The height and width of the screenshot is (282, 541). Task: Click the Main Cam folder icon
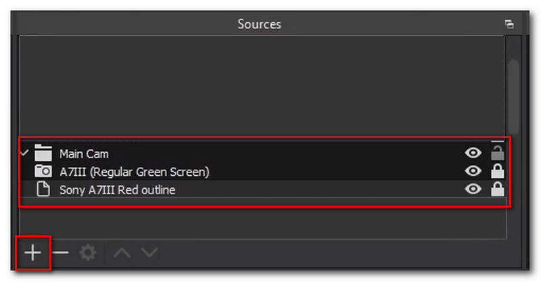[x=43, y=154]
